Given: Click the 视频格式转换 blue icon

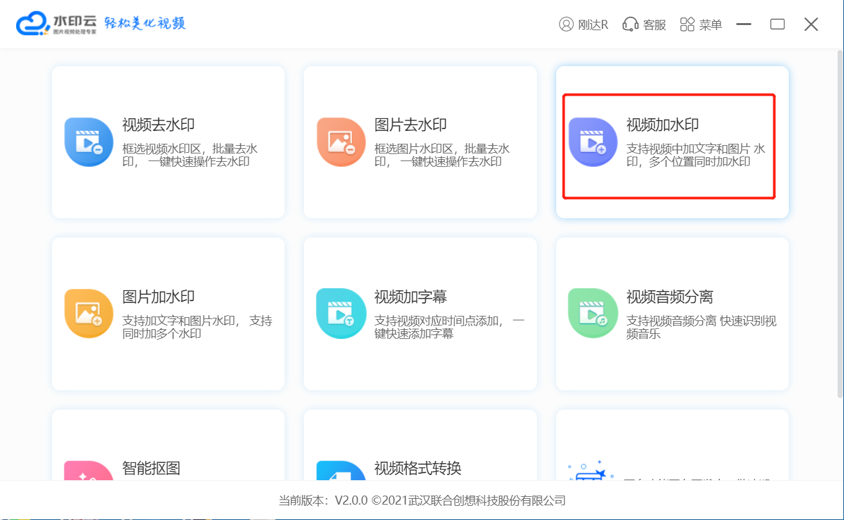Looking at the screenshot, I should pyautogui.click(x=341, y=471).
